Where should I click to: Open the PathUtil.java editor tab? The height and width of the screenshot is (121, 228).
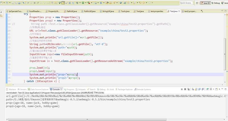point(70,11)
